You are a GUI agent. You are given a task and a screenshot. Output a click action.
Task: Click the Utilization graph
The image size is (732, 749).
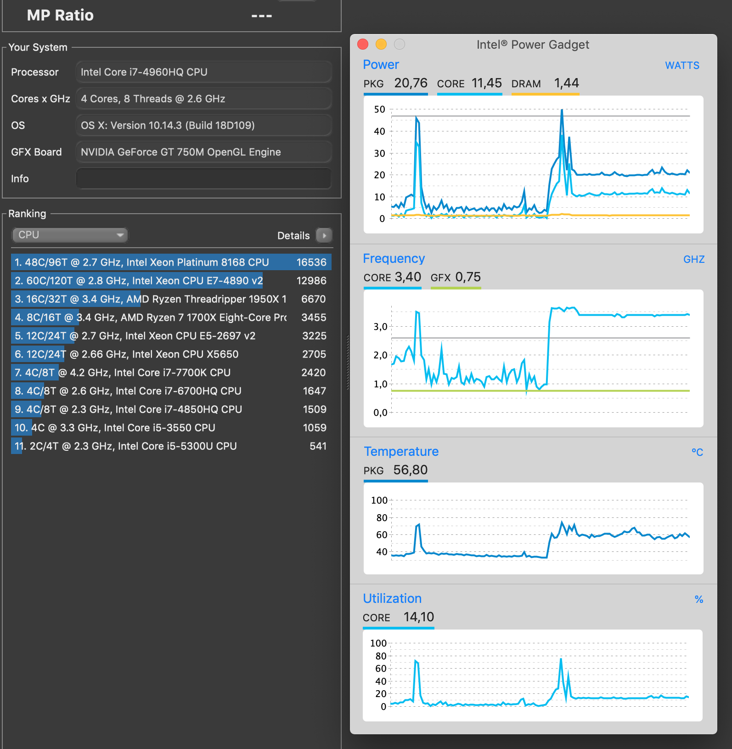(x=533, y=675)
